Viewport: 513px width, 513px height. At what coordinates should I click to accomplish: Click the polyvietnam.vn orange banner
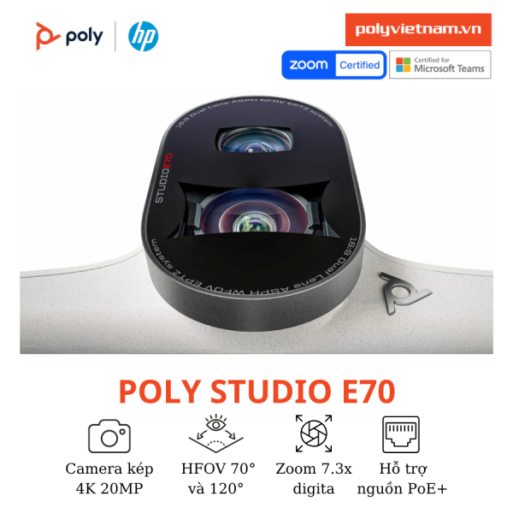point(418,29)
